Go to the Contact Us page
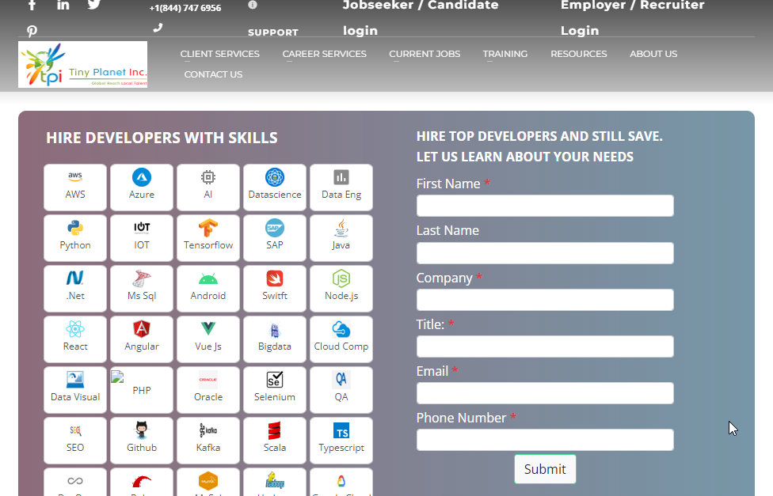The height and width of the screenshot is (496, 773). pos(214,74)
